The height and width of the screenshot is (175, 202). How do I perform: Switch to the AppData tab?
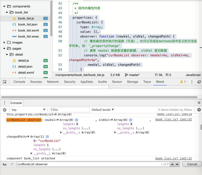point(87,82)
